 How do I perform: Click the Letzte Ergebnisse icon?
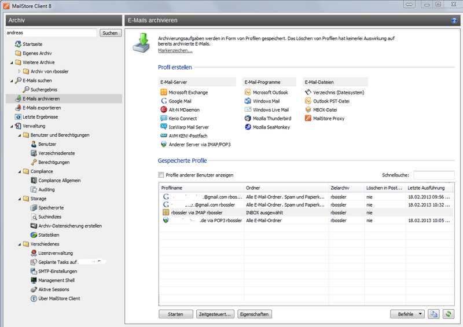pyautogui.click(x=18, y=117)
